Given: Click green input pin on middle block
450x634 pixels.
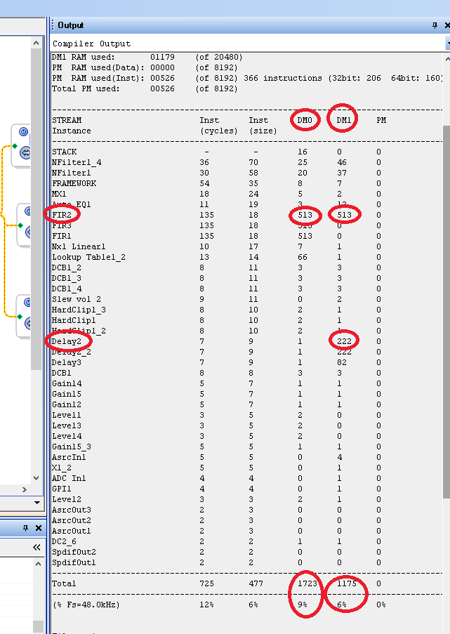Looking at the screenshot, I should coord(20,225).
